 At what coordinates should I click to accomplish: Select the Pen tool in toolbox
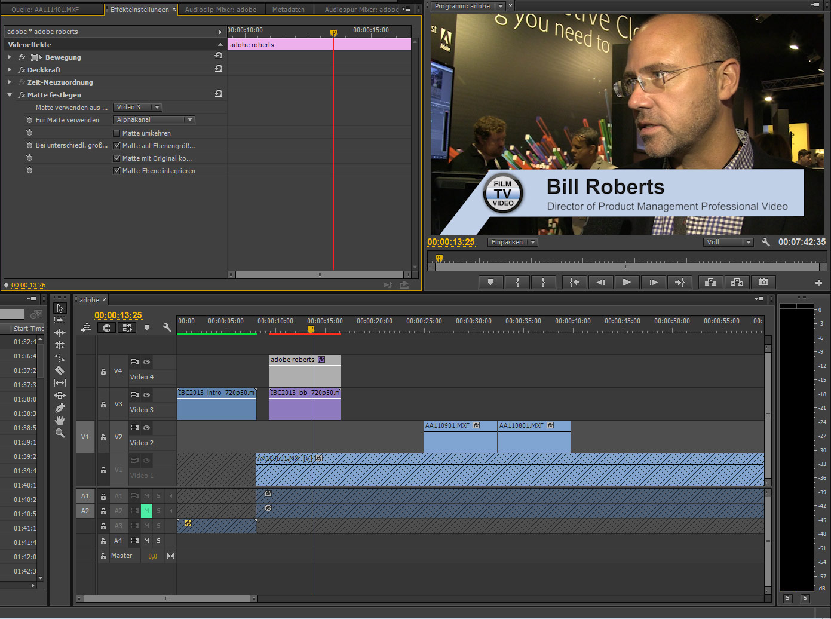point(60,408)
